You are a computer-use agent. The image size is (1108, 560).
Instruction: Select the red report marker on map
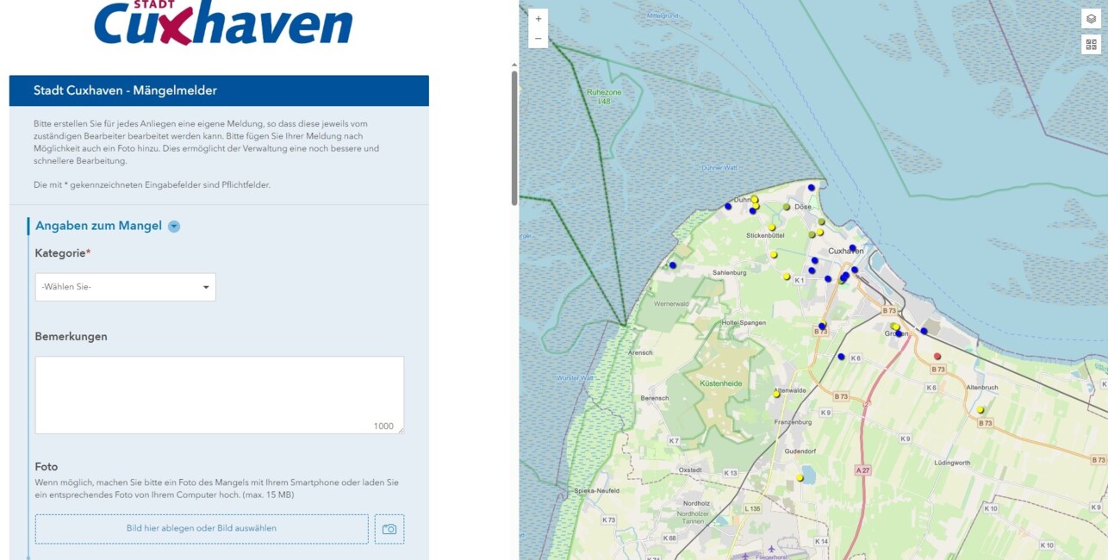(x=938, y=356)
